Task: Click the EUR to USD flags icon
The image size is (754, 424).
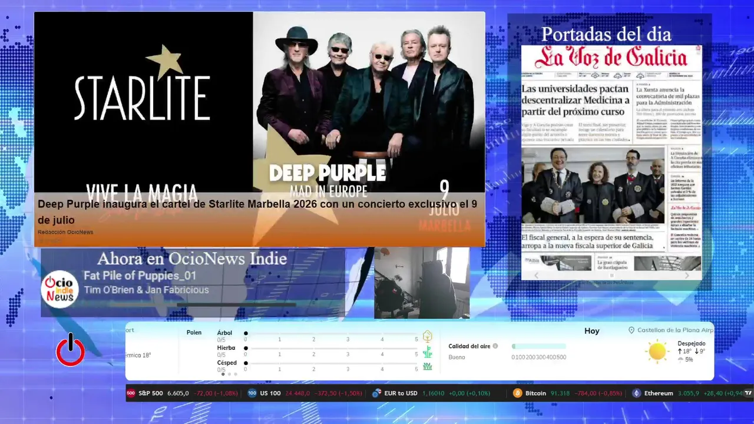Action: click(x=377, y=393)
